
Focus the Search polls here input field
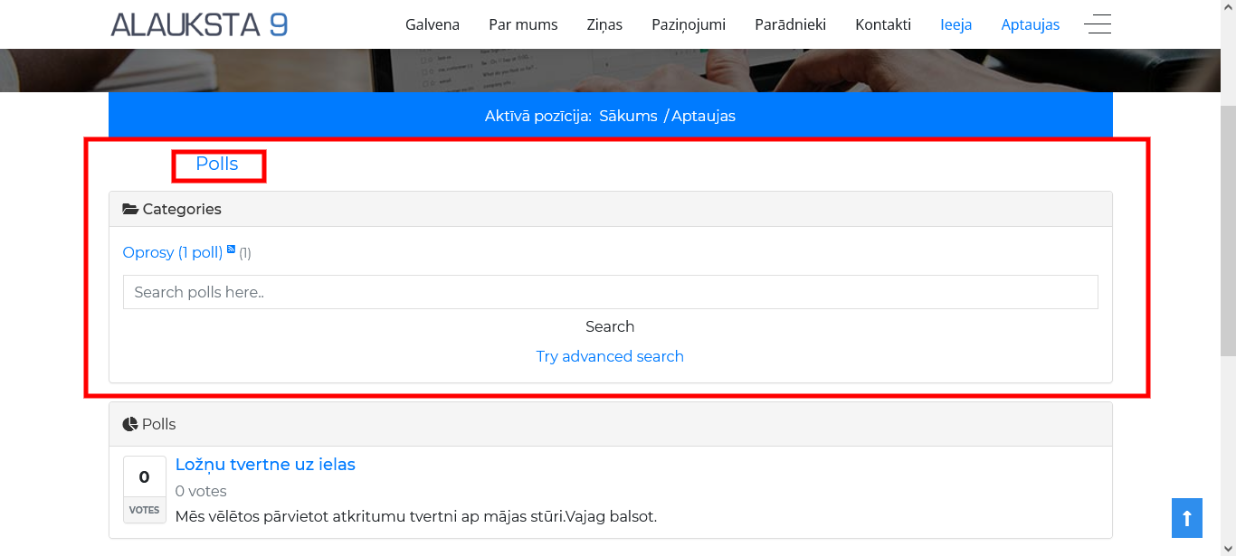tap(610, 292)
